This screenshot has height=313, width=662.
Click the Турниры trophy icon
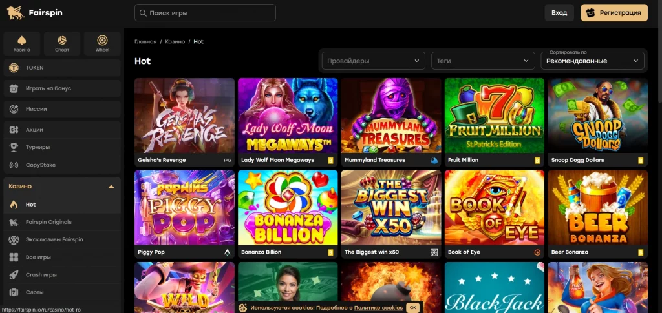click(14, 147)
